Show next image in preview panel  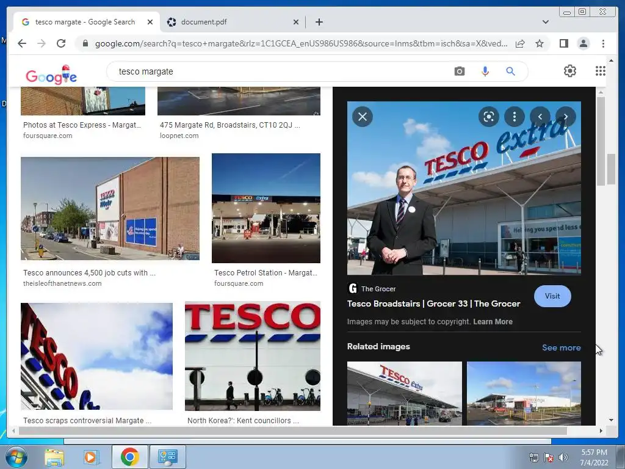[566, 117]
